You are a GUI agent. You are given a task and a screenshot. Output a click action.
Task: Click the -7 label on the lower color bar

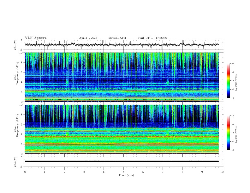pos(233,150)
